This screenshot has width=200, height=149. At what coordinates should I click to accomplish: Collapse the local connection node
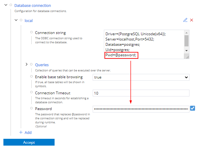tap(16, 20)
